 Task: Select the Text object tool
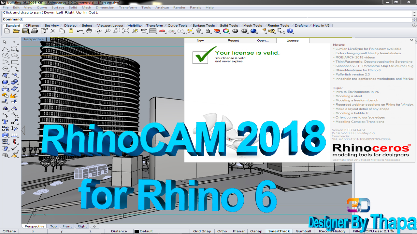pyautogui.click(x=5, y=122)
